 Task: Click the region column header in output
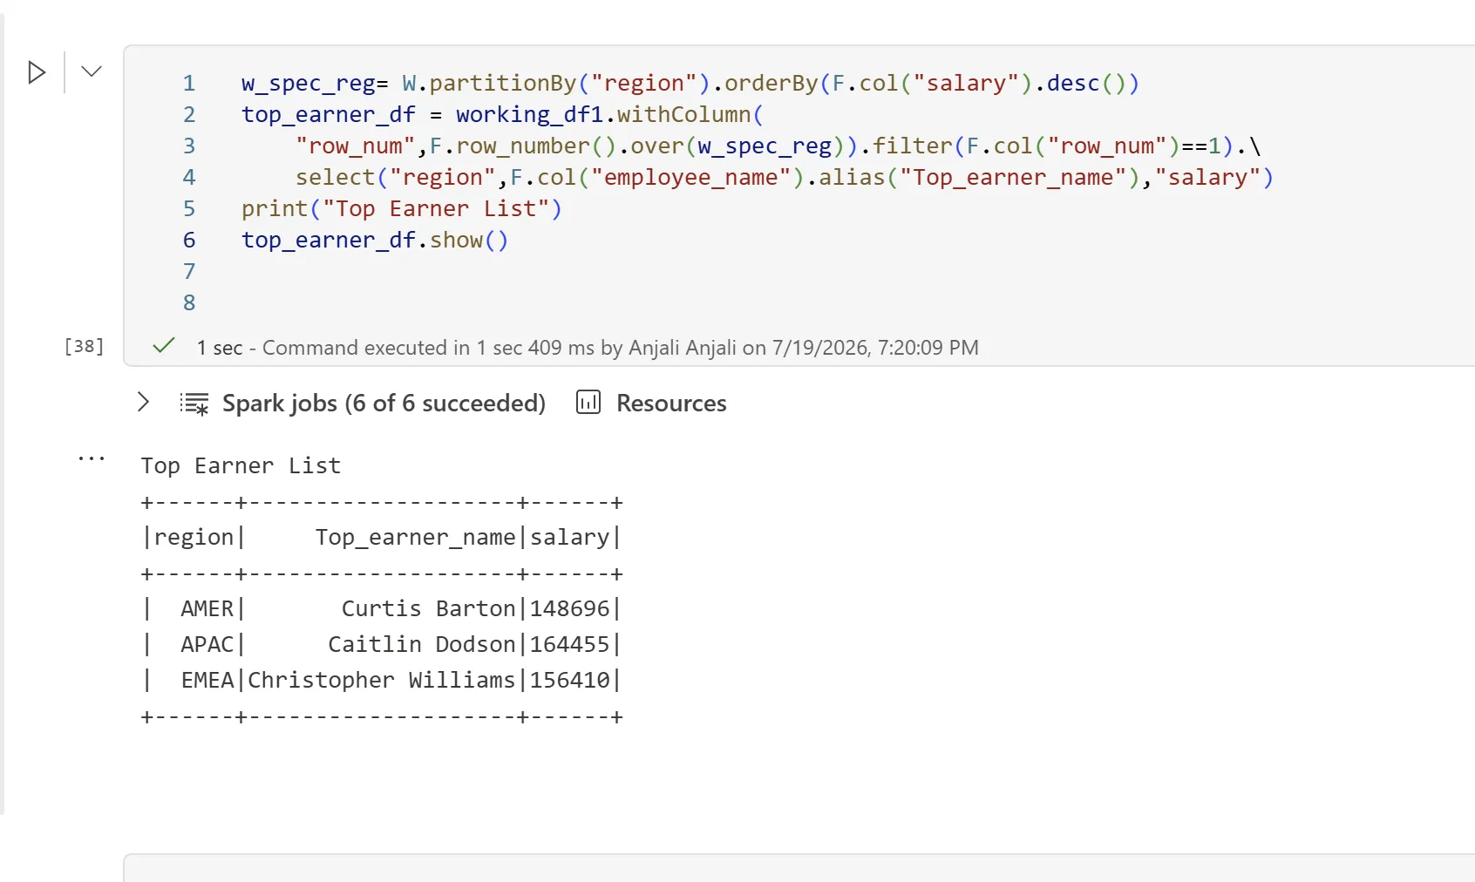click(194, 537)
